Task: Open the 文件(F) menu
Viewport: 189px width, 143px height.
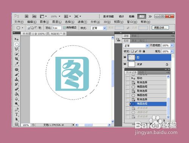Action: tap(19, 22)
